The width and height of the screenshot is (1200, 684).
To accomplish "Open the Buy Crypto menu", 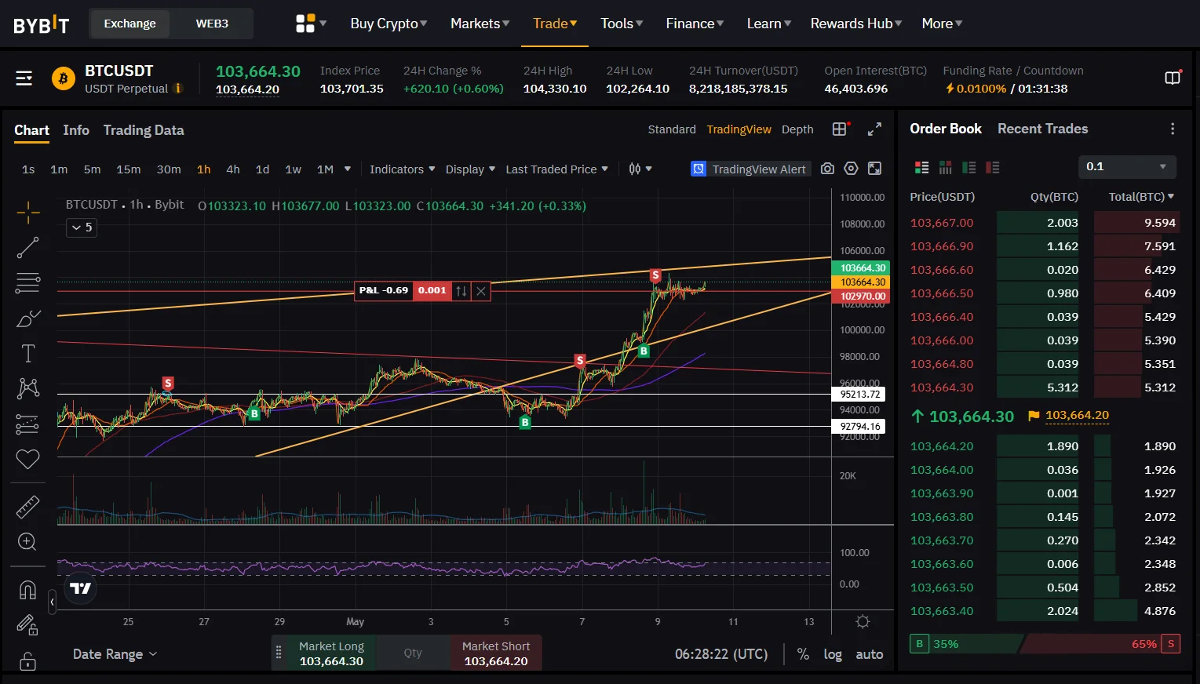I will [x=388, y=24].
